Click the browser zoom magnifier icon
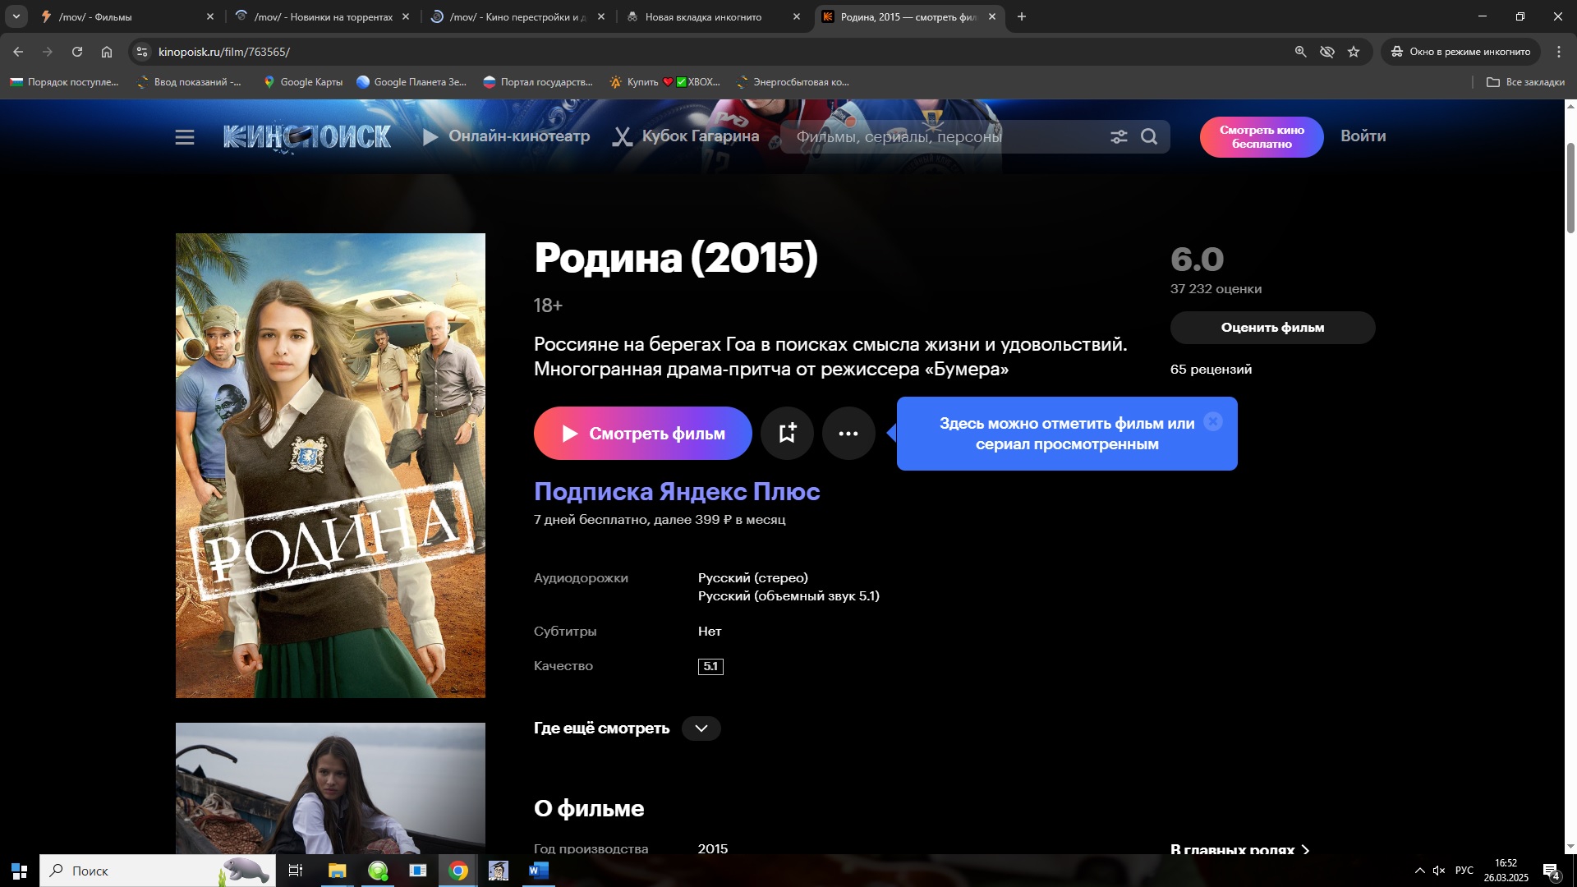Screen dimensions: 1577x887 point(1300,52)
